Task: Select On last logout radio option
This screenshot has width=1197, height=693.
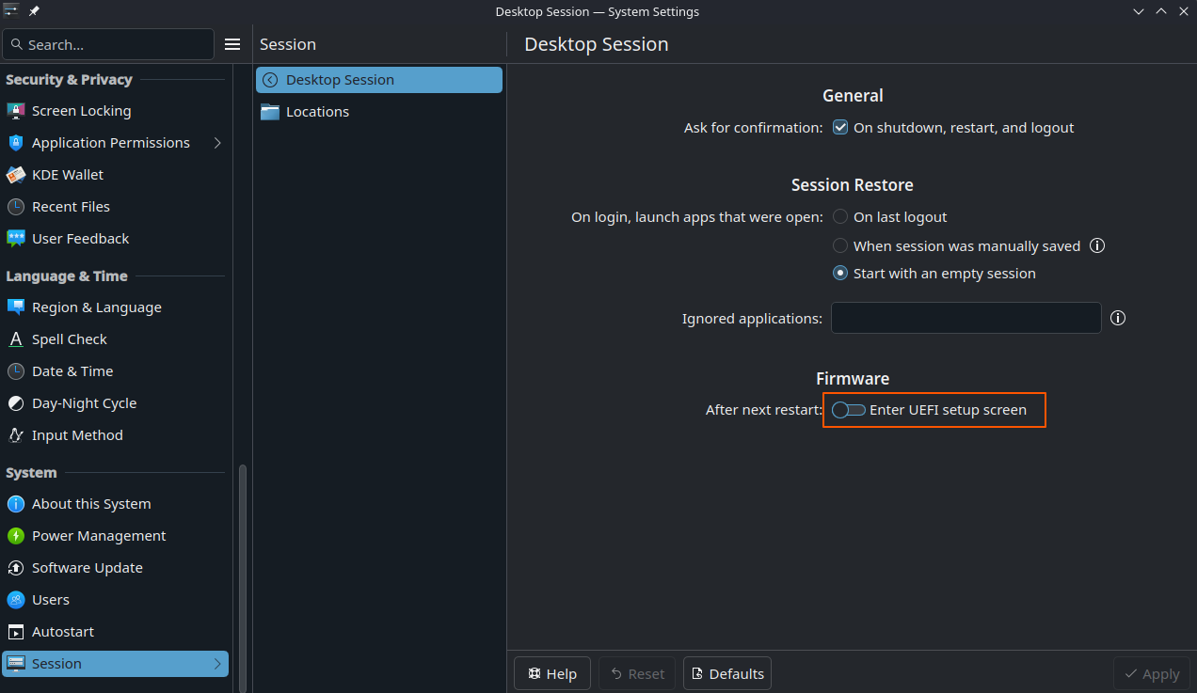Action: [840, 217]
